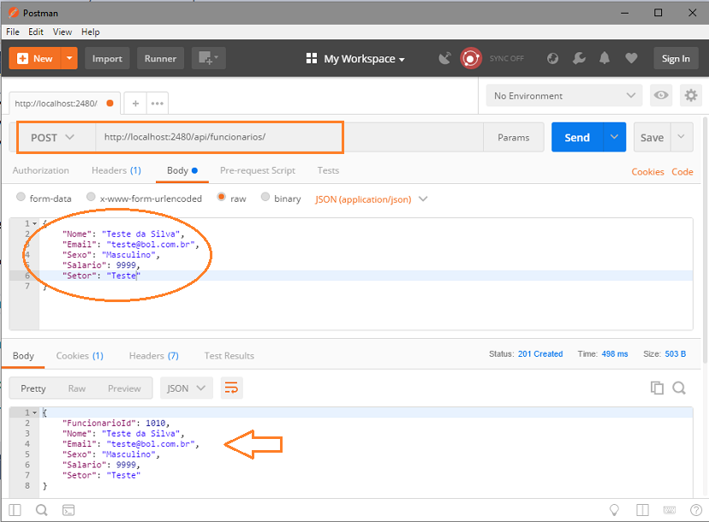This screenshot has height=522, width=709.
Task: Click the Save button
Action: [652, 137]
